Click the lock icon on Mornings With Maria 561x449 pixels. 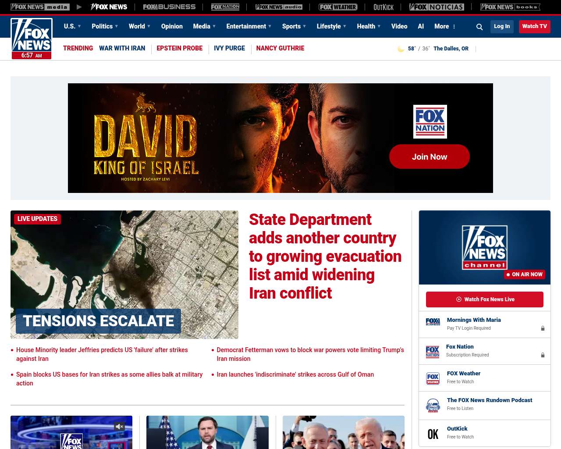(x=543, y=328)
